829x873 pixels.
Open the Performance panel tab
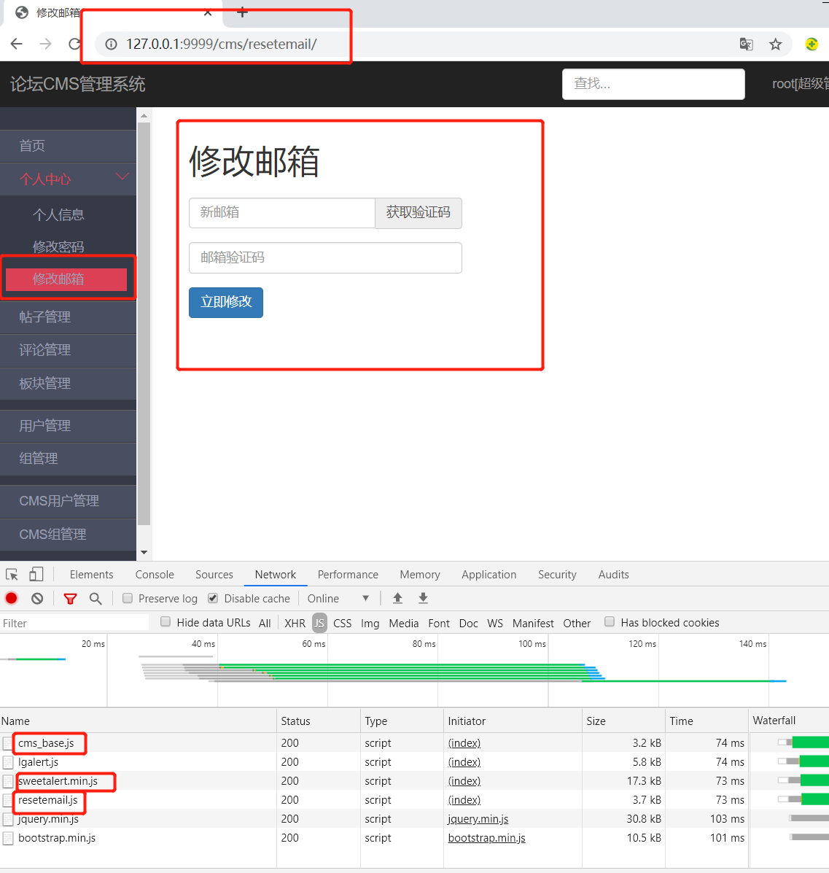coord(348,574)
